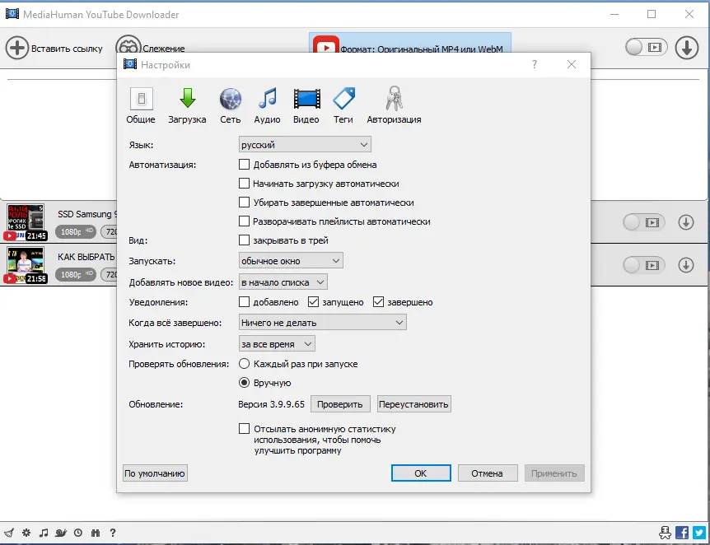710x545 pixels.
Task: Open the КАК ВЫБРАТЬ video thumbnail
Action: (26, 265)
